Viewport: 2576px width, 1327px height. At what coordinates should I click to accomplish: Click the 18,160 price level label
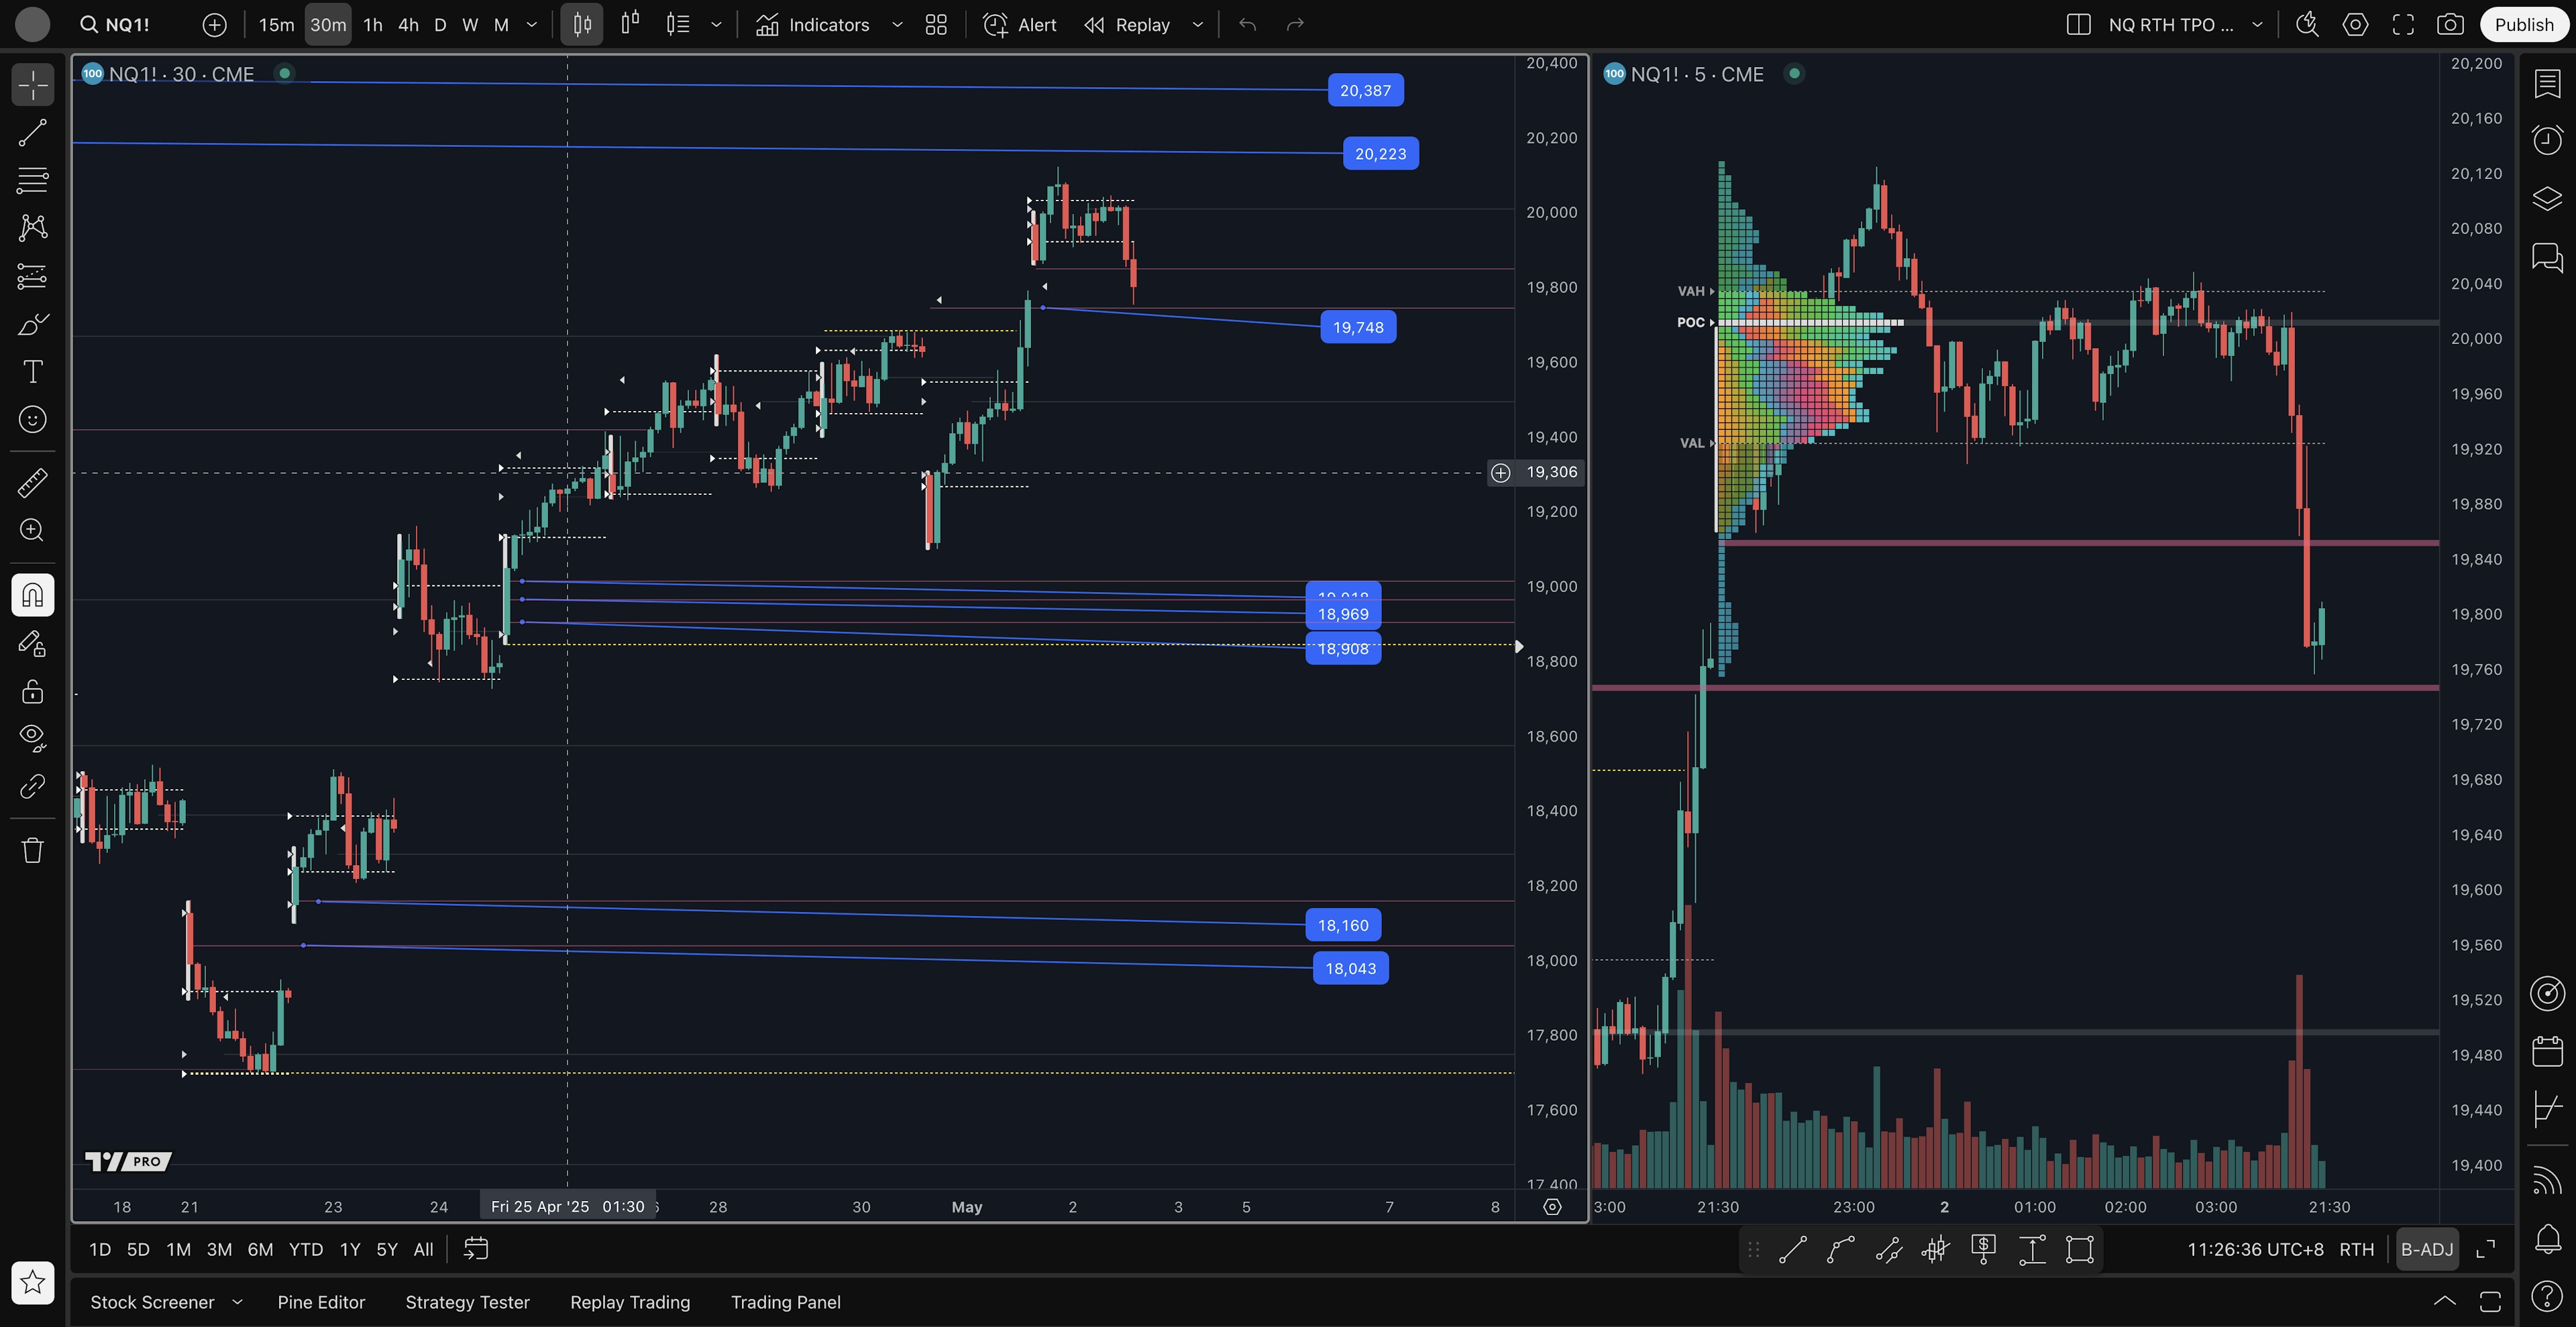pos(1342,925)
